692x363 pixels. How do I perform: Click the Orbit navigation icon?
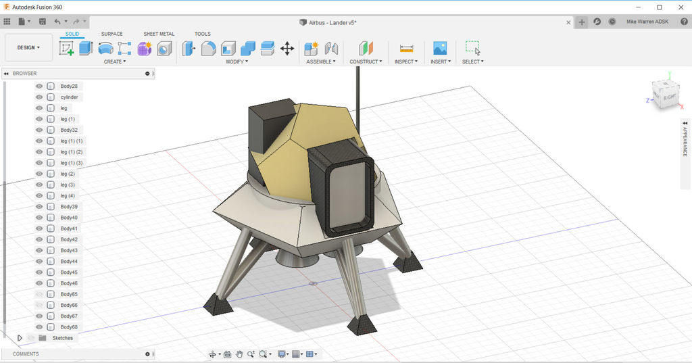tap(212, 354)
